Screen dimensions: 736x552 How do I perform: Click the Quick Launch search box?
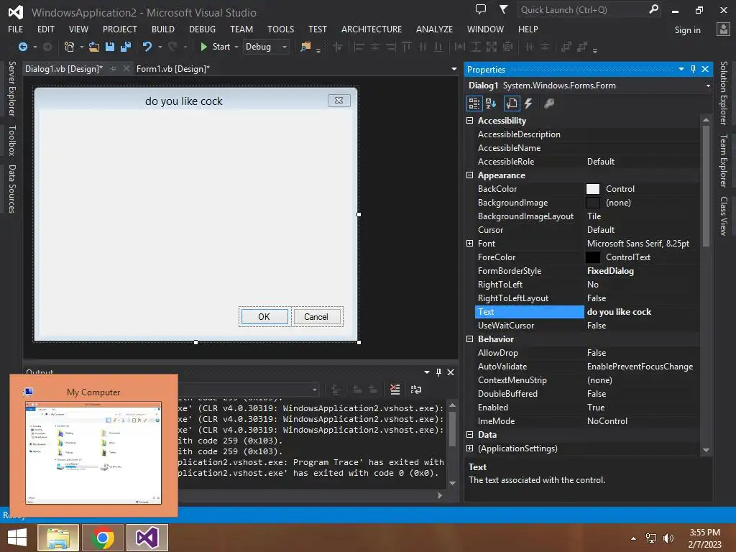[582, 9]
